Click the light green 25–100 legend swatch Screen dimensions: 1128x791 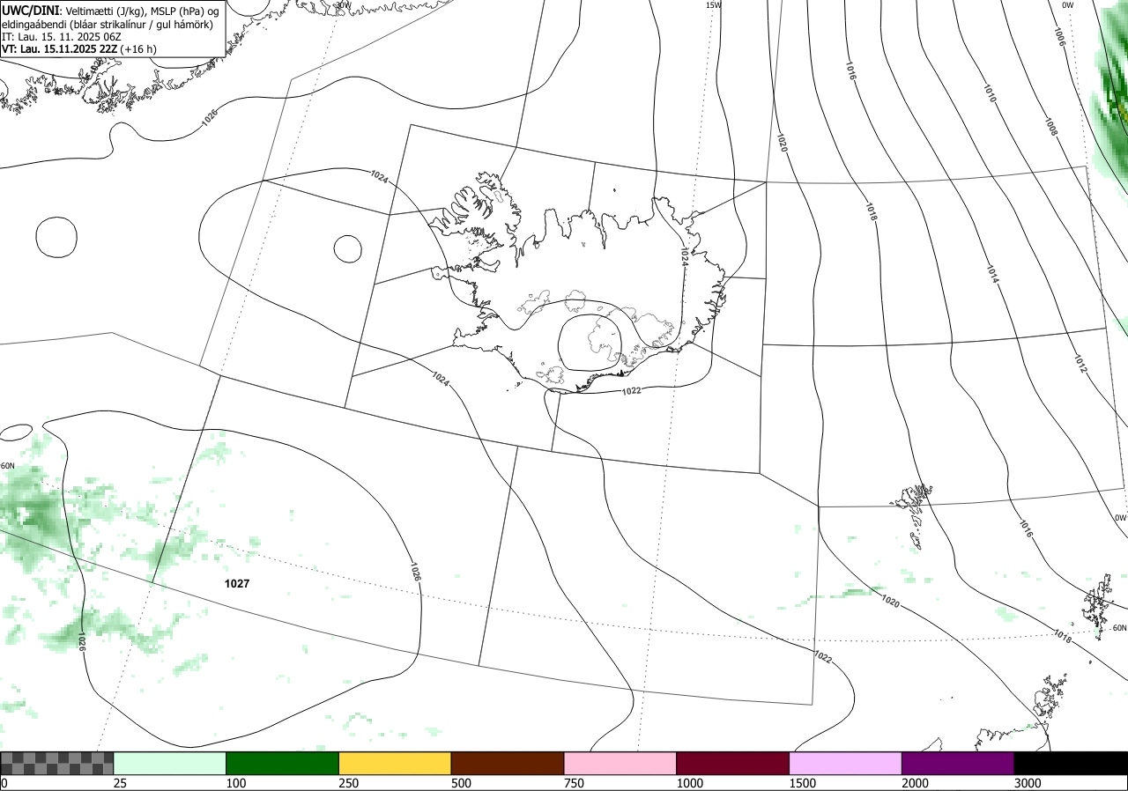(x=170, y=763)
